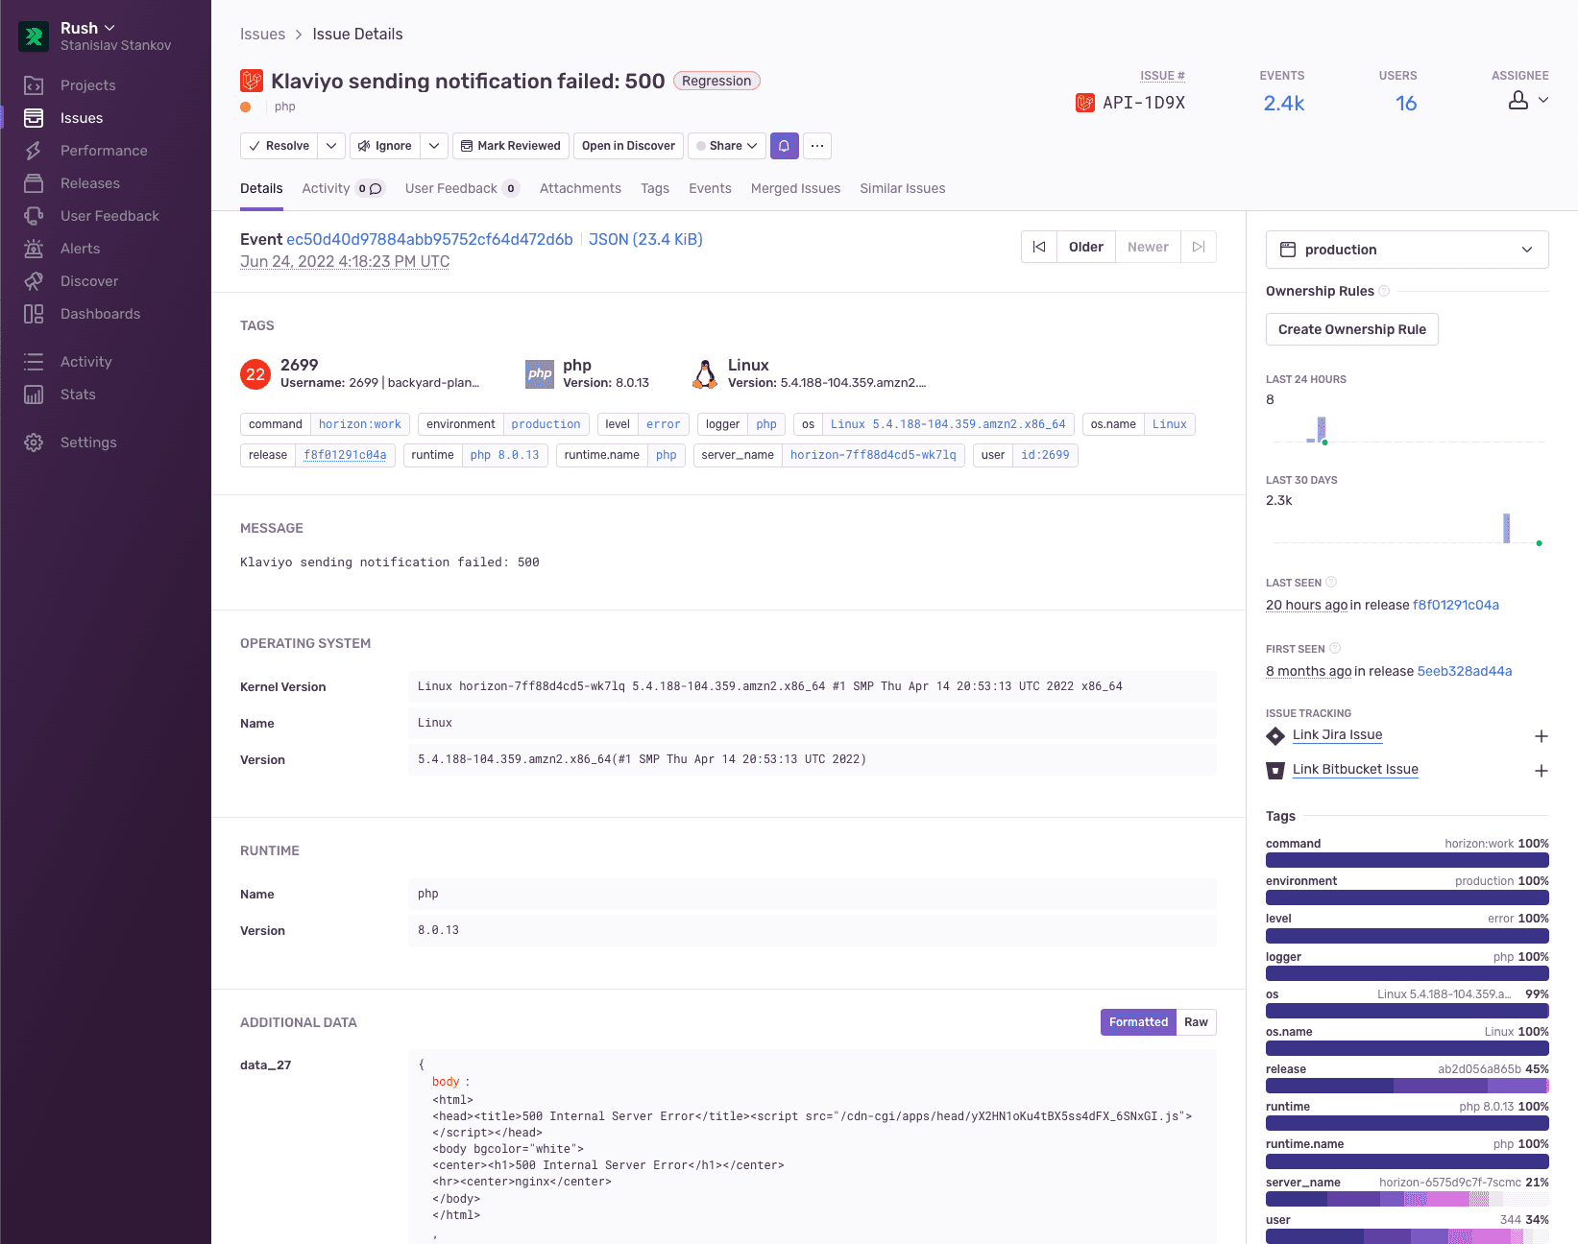
Task: Expand the Resolve dropdown arrow
Action: point(331,146)
